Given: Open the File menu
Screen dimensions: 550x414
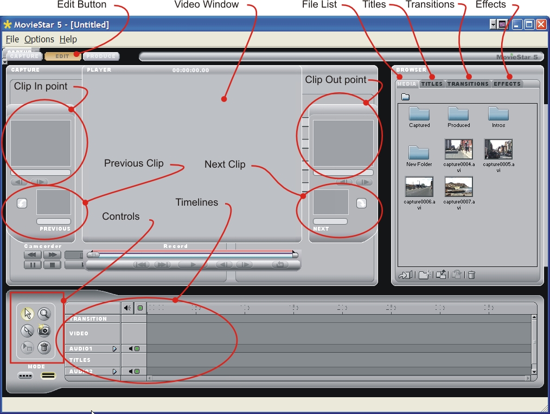Looking at the screenshot, I should 12,39.
